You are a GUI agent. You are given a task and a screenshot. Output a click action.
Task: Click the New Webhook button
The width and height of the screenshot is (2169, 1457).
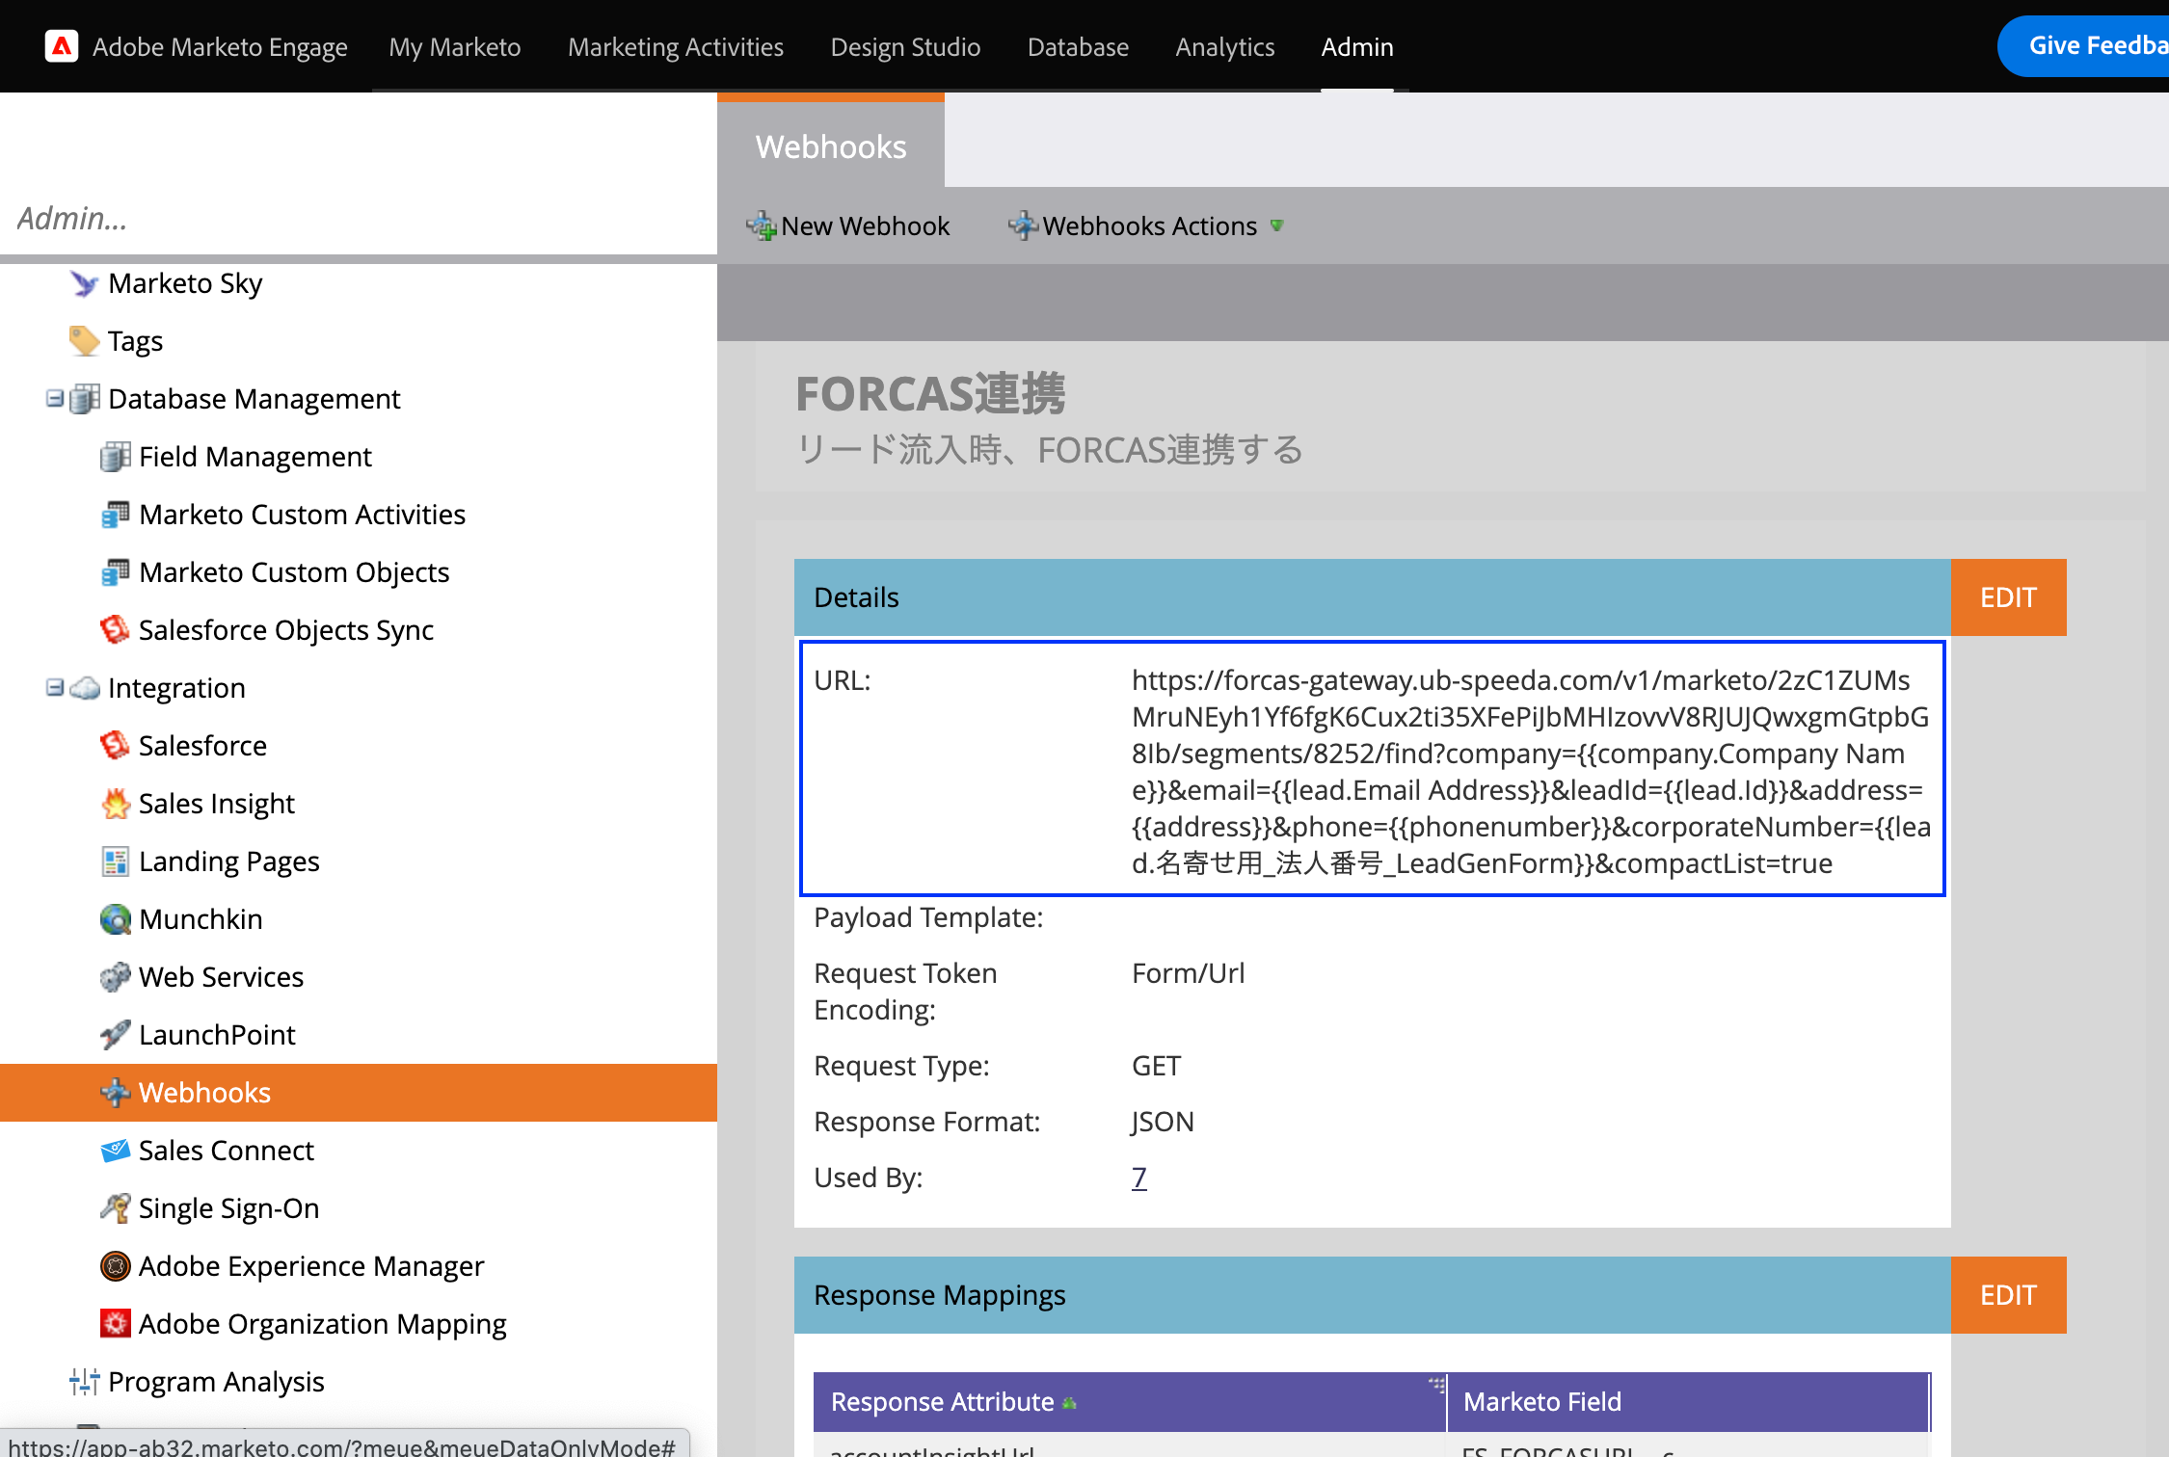click(x=848, y=226)
